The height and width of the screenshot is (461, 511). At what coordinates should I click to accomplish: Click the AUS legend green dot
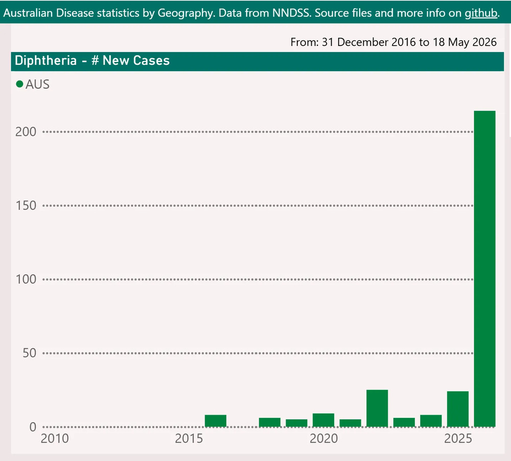tap(19, 84)
